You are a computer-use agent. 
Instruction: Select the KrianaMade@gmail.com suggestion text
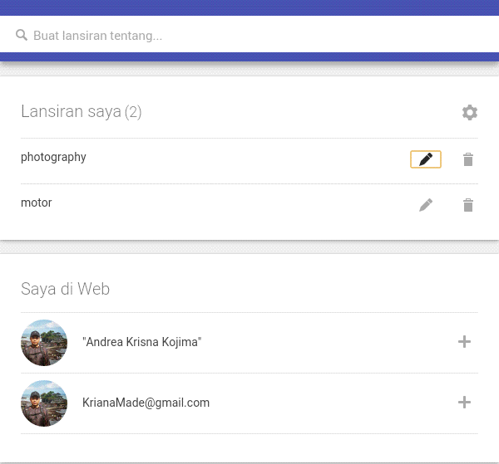pos(146,403)
